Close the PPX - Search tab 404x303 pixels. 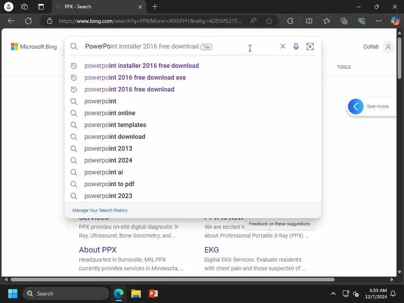(x=140, y=7)
